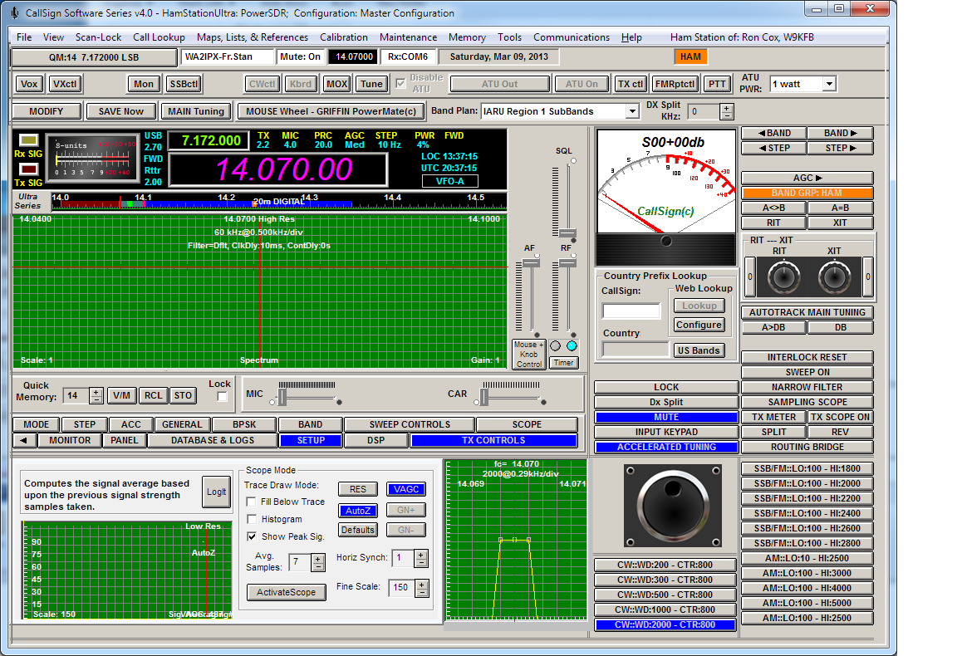The height and width of the screenshot is (656, 957).
Task: Open the Scan-Lock menu
Action: pos(98,37)
